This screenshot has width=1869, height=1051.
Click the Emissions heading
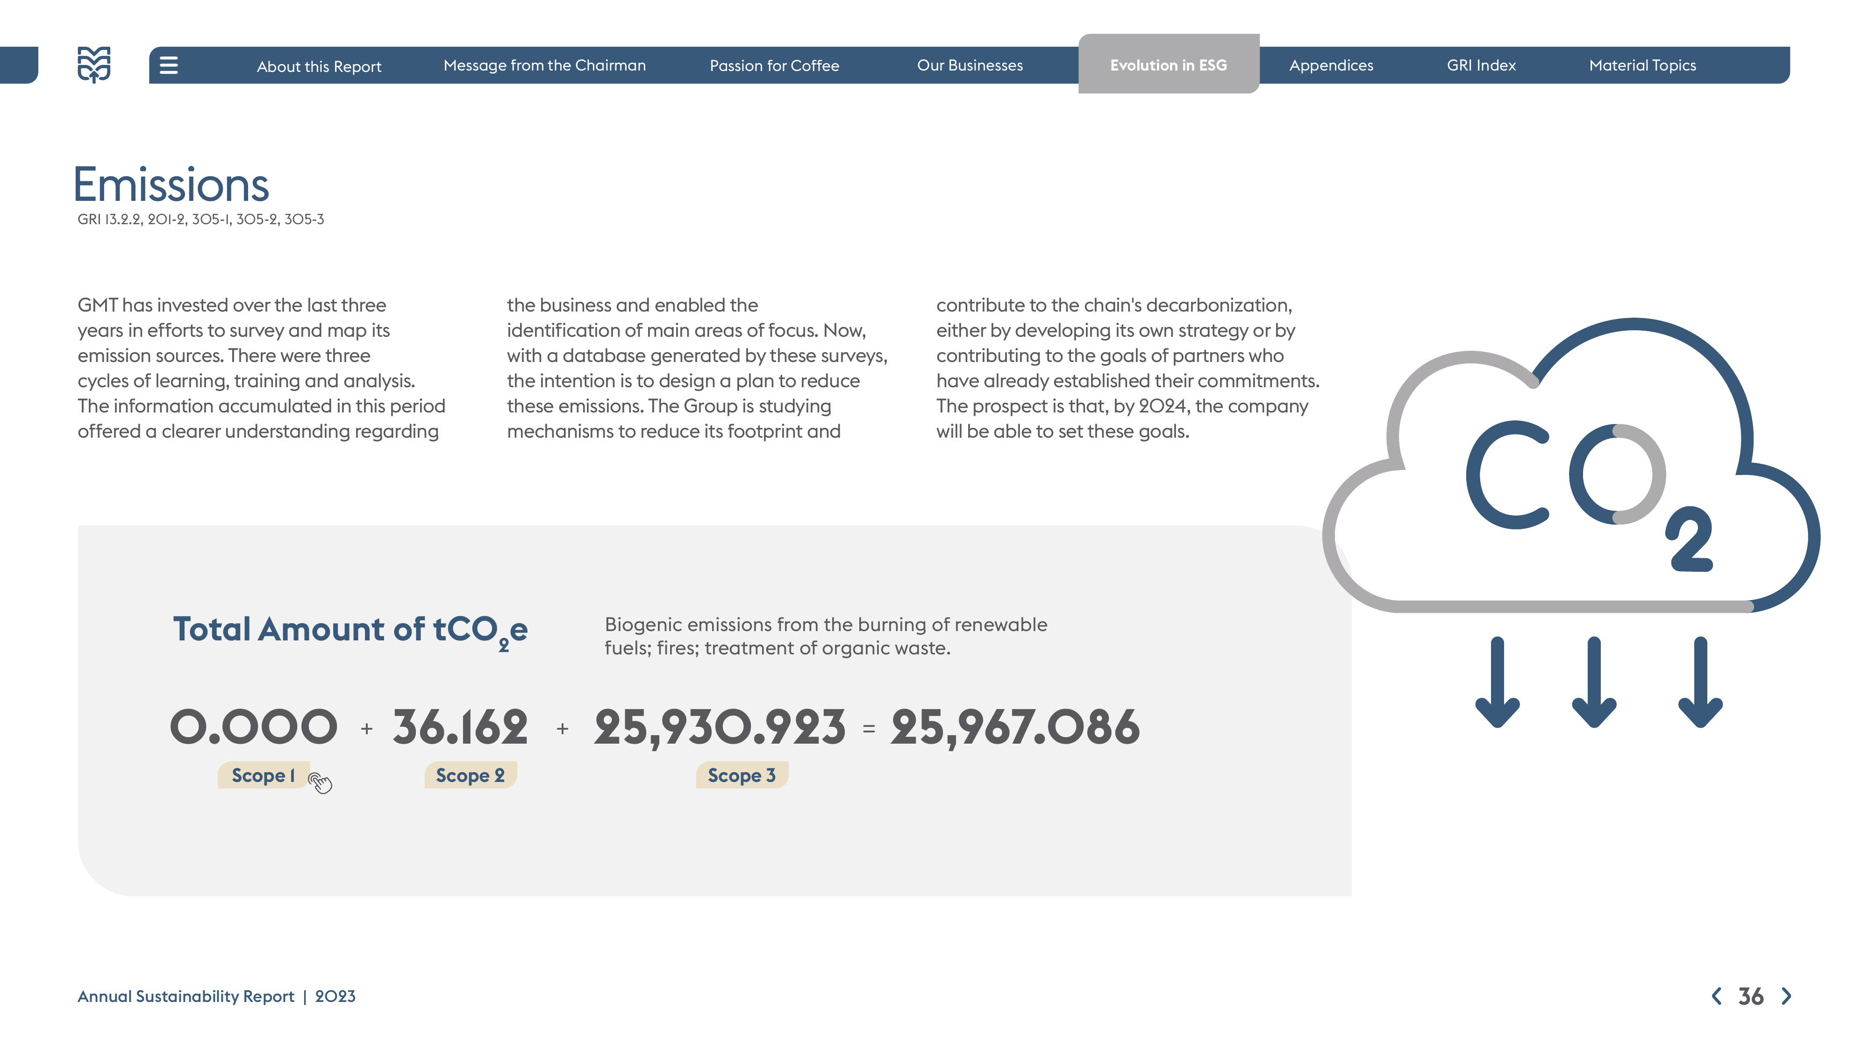[x=171, y=184]
